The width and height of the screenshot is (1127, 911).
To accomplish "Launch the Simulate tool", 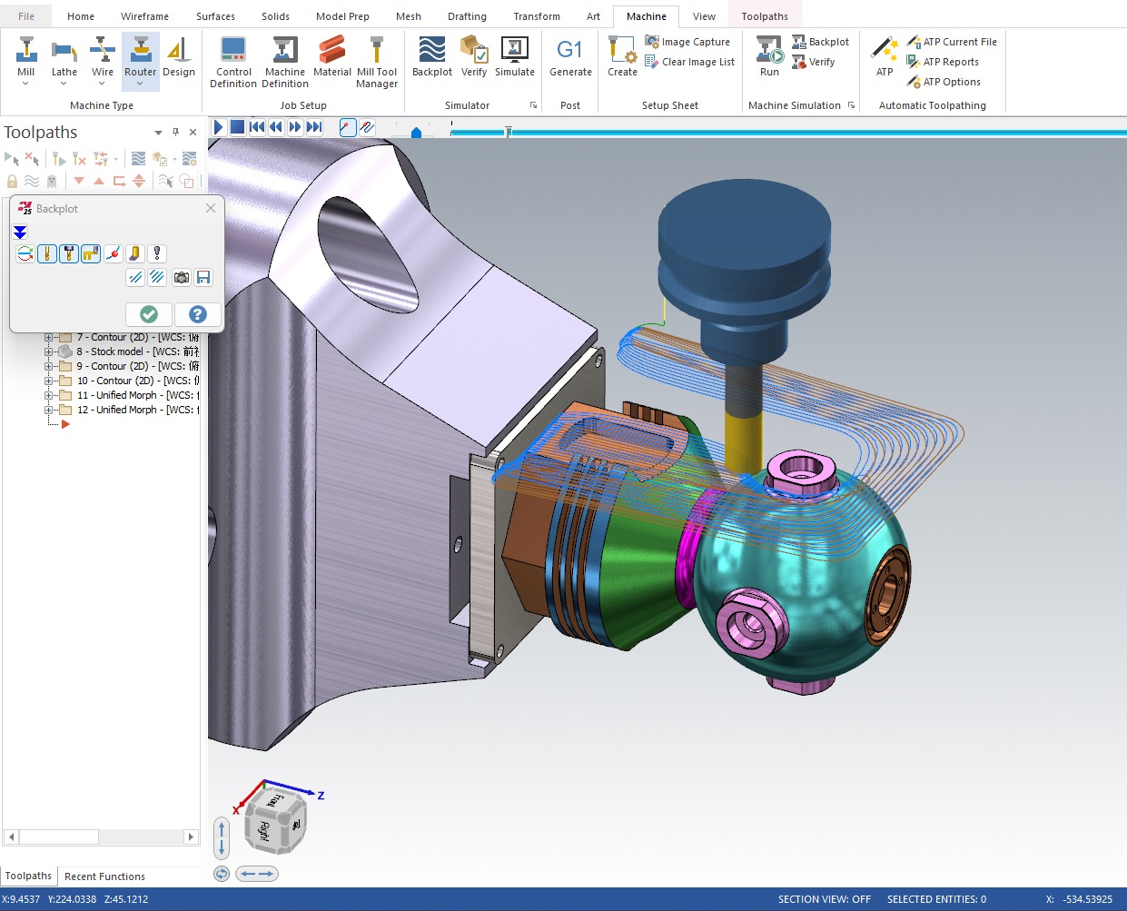I will pos(515,56).
